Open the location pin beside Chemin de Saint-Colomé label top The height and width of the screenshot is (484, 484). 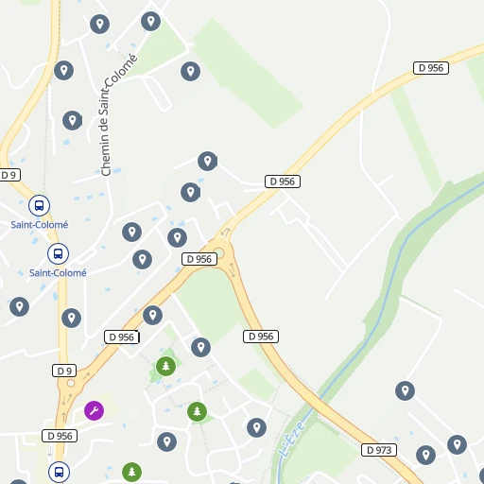coord(150,22)
